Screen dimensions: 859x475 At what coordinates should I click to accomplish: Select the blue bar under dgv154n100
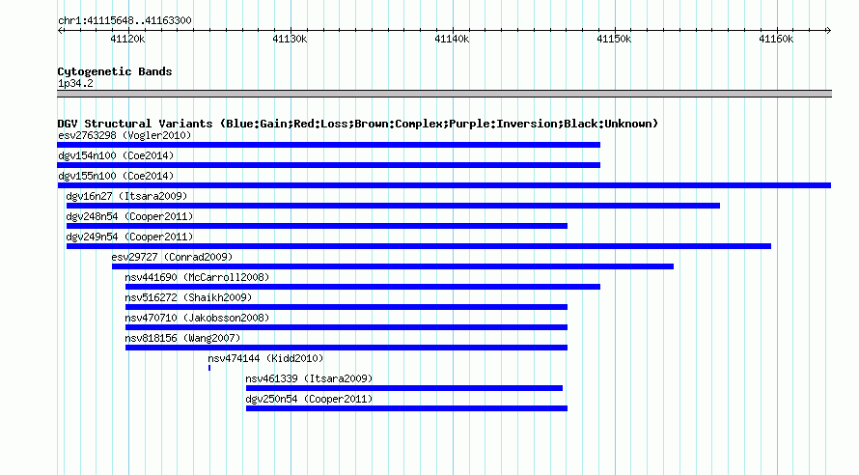coord(329,165)
